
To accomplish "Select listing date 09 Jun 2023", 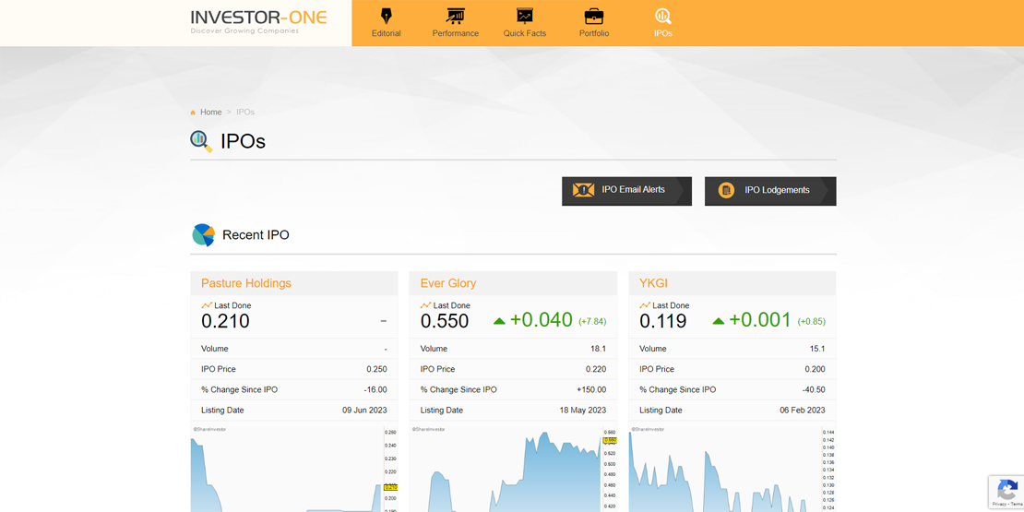I will click(x=365, y=411).
